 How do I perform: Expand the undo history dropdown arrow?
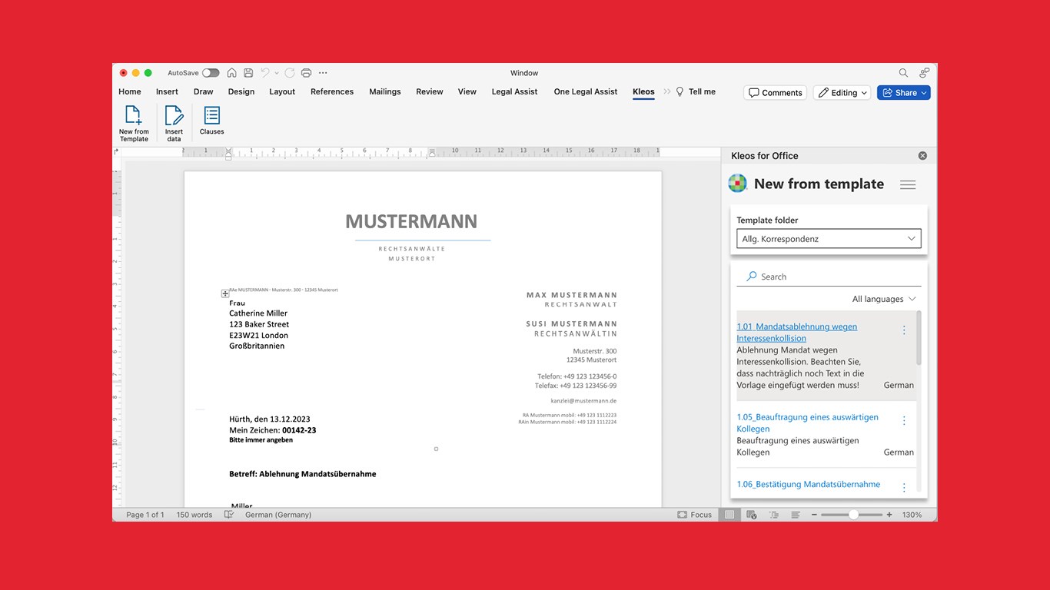277,73
